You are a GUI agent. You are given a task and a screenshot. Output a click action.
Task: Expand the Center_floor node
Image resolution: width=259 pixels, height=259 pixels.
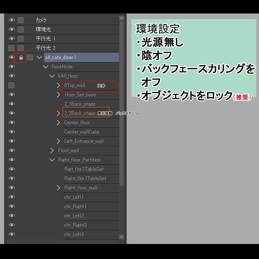tap(58, 123)
